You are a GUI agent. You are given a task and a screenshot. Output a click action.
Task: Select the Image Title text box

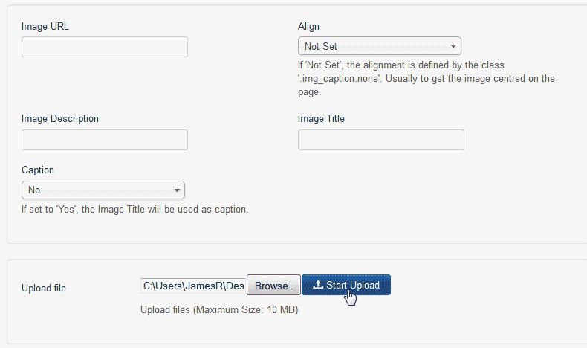point(381,140)
